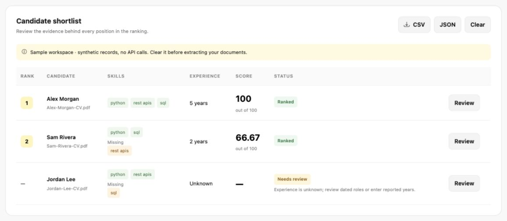Click Alex Morgan's sql skill tag
The width and height of the screenshot is (507, 221).
[163, 103]
